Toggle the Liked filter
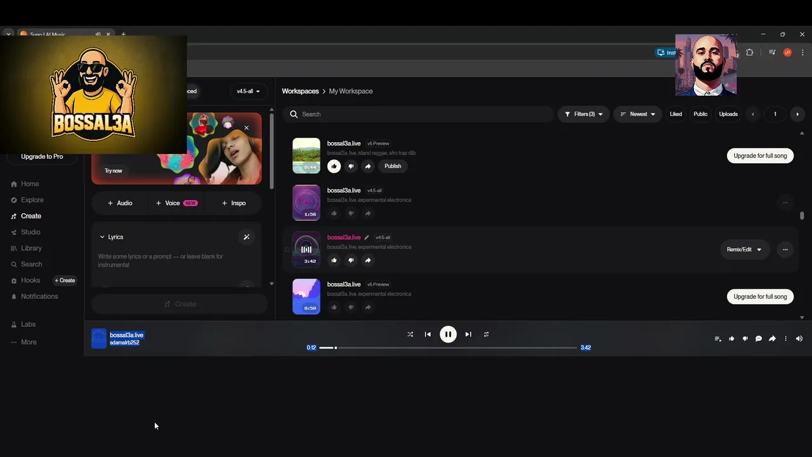Image resolution: width=812 pixels, height=457 pixels. point(676,114)
